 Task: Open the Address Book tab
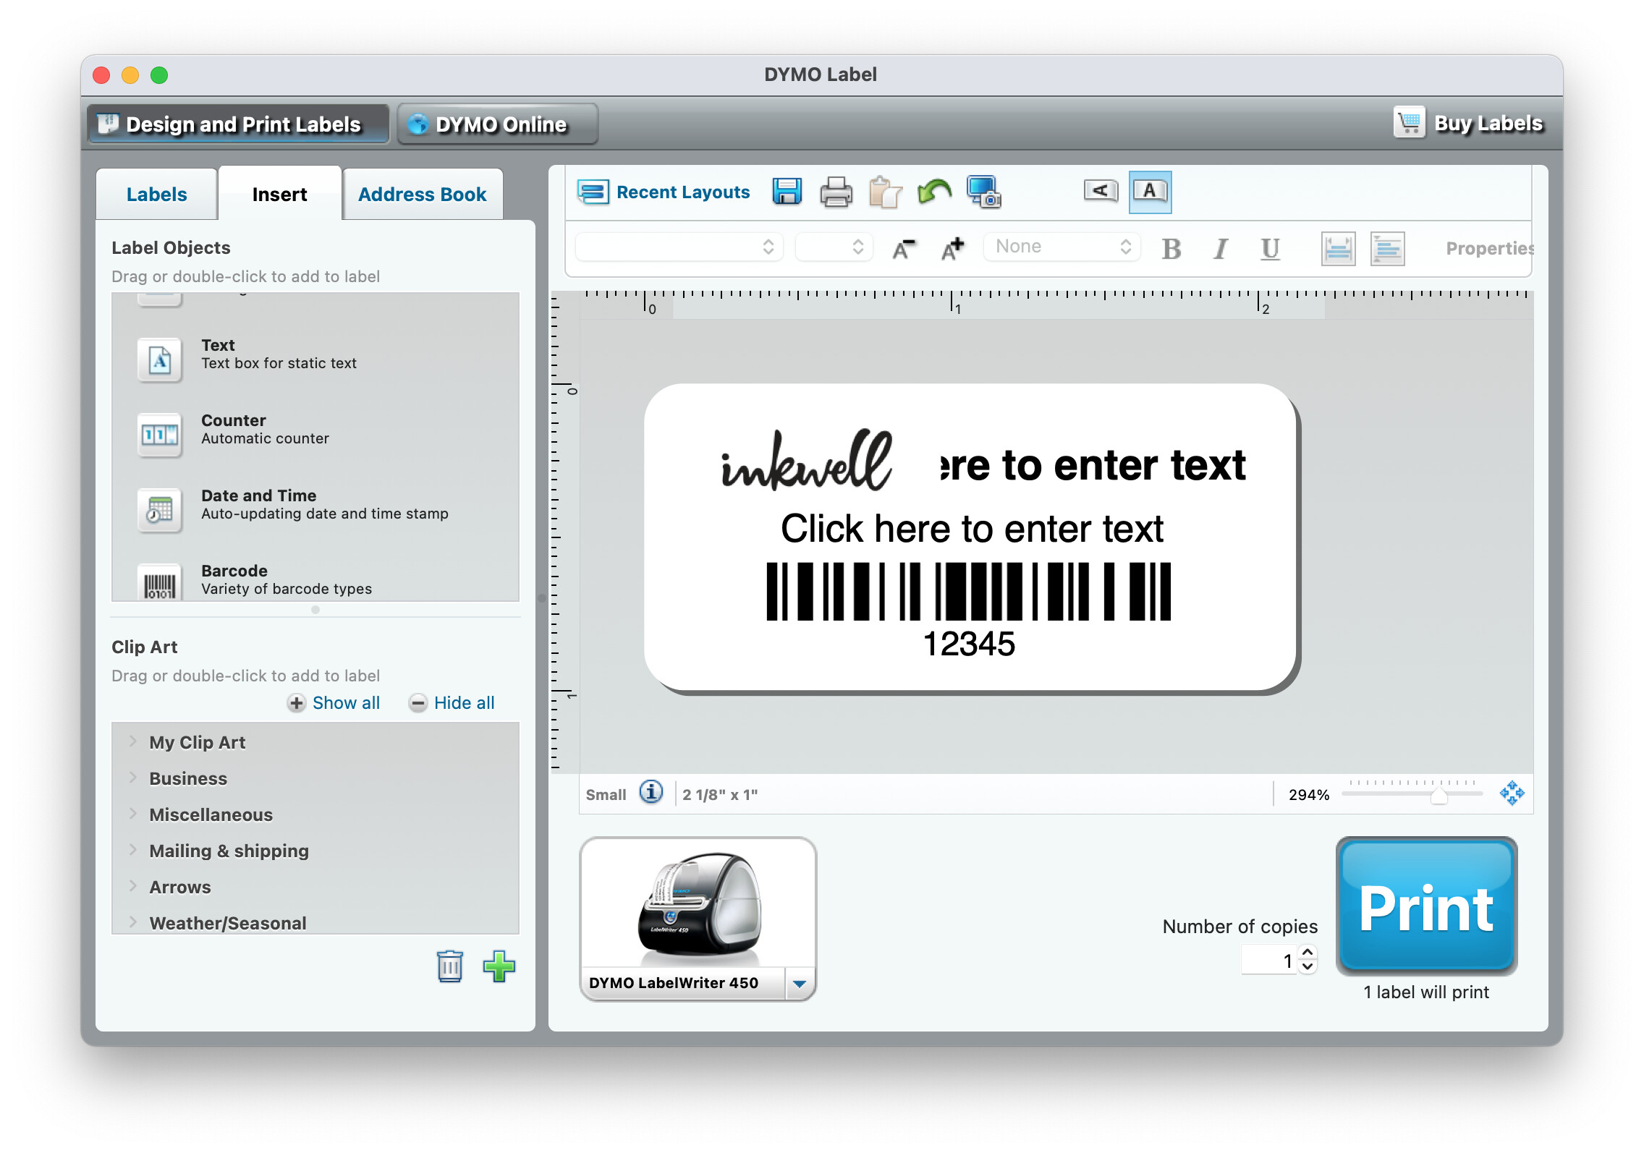point(422,195)
